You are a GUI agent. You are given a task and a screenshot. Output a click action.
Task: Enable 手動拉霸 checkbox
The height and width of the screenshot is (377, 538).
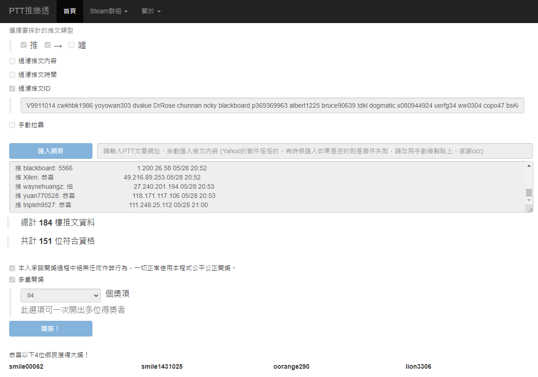(12, 125)
